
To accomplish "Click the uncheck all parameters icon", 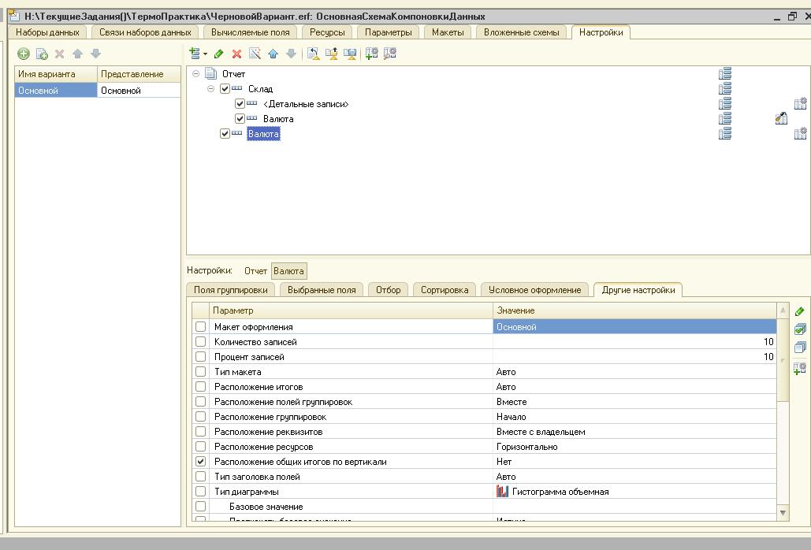I will [x=800, y=347].
